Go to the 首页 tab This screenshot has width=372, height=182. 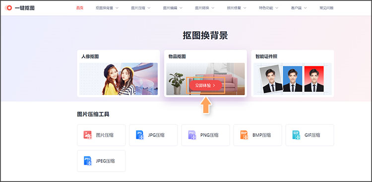tap(80, 8)
